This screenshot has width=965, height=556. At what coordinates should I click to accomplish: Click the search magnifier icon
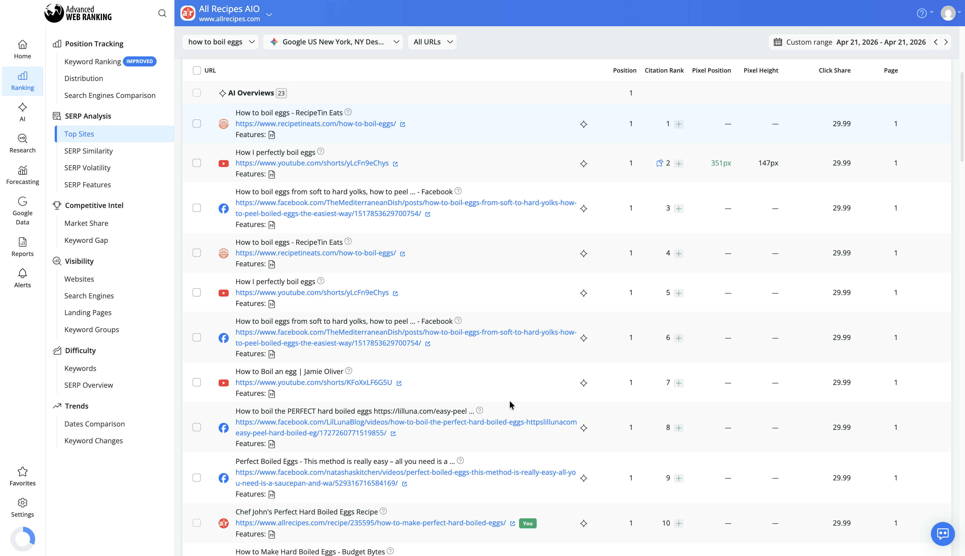tap(162, 13)
